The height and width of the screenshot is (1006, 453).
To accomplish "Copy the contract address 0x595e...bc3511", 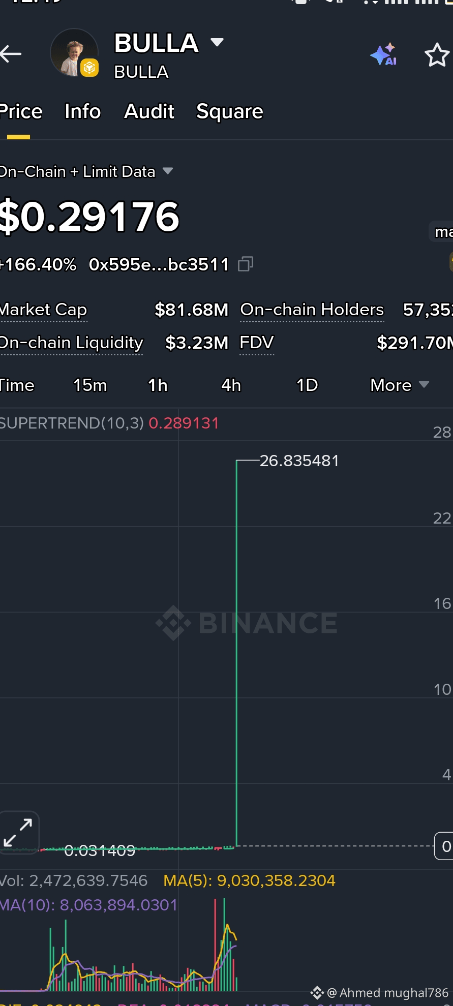I will (x=246, y=264).
